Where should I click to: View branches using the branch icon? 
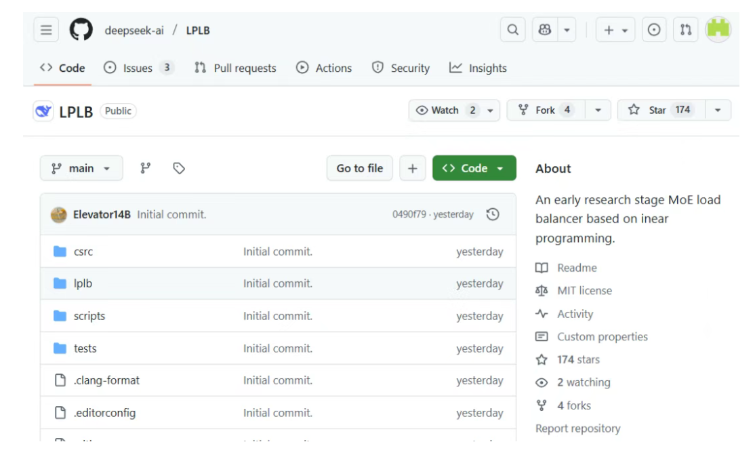(x=145, y=168)
